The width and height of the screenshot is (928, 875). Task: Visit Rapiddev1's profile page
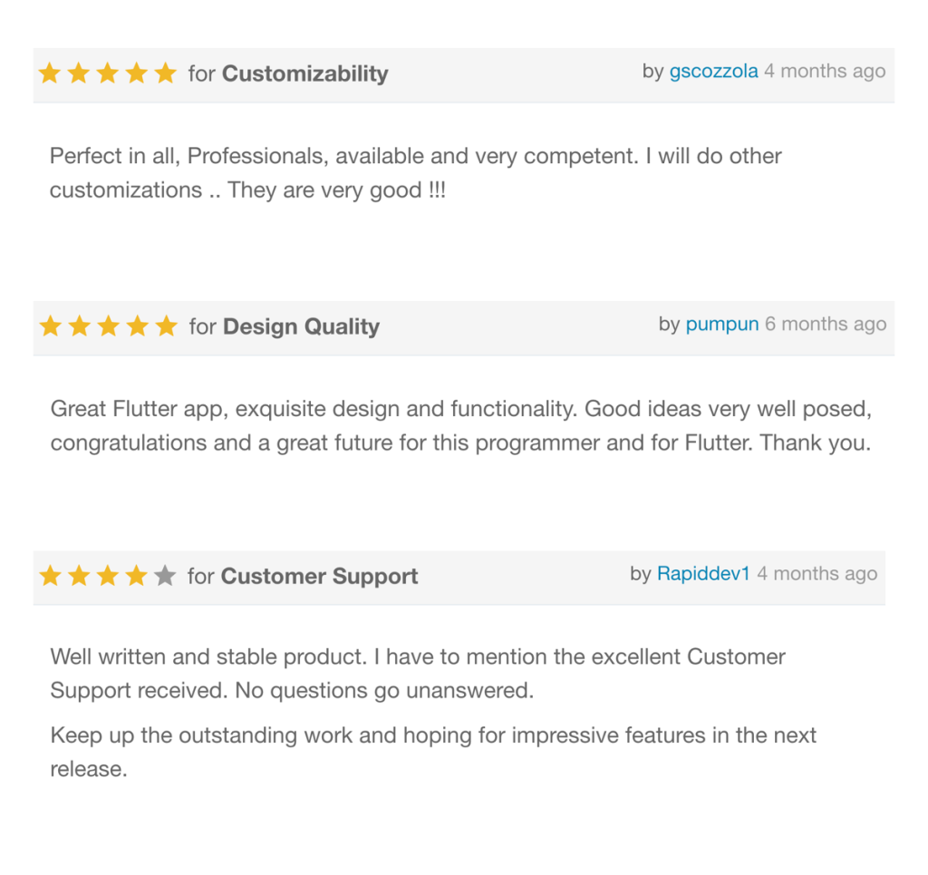pyautogui.click(x=703, y=573)
